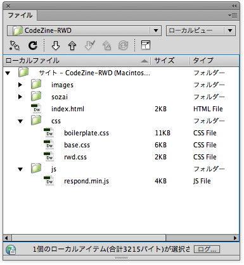Click the Synchronize files icon
The height and width of the screenshot is (265, 244).
click(123, 46)
